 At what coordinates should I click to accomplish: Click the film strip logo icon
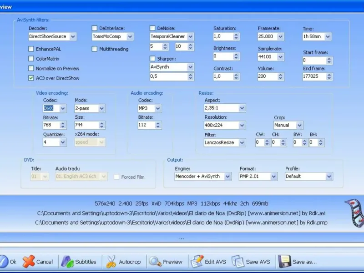pyautogui.click(x=354, y=213)
